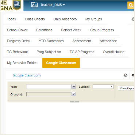The height and width of the screenshot is (135, 135).
Task: Switch to the Class Sheets tab
Action: (x=35, y=19)
